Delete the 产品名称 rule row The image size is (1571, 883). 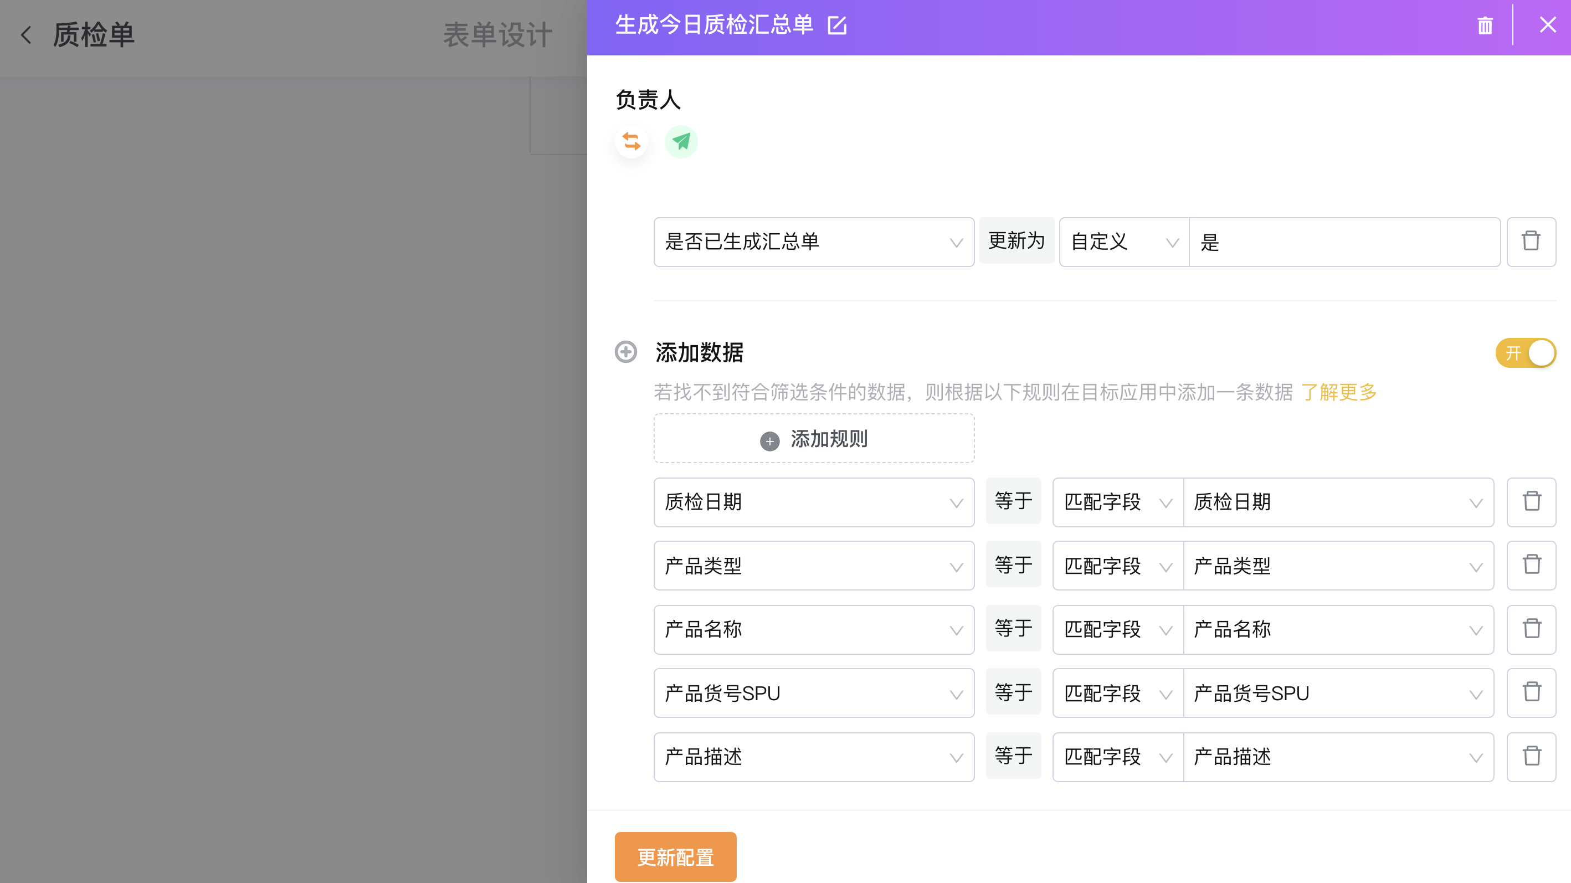[1531, 629]
